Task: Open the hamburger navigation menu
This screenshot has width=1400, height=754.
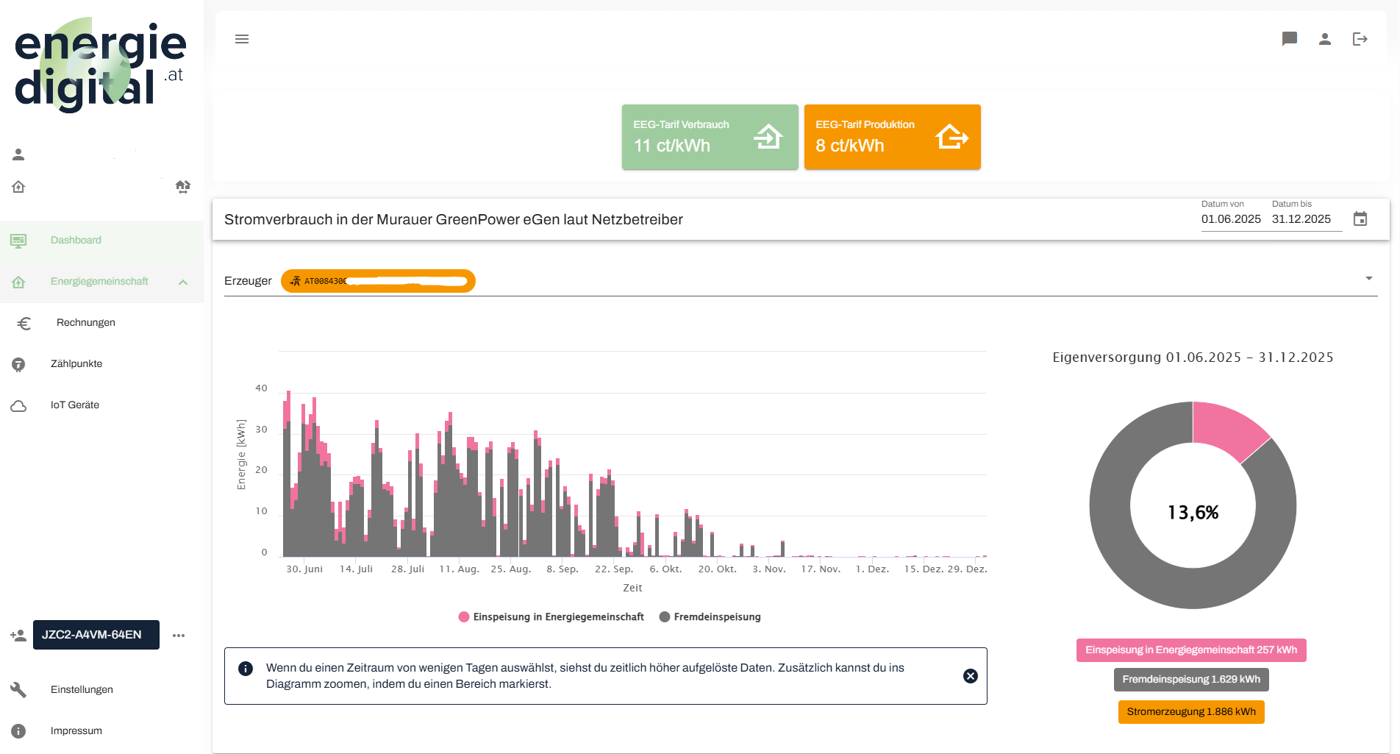Action: pyautogui.click(x=242, y=39)
